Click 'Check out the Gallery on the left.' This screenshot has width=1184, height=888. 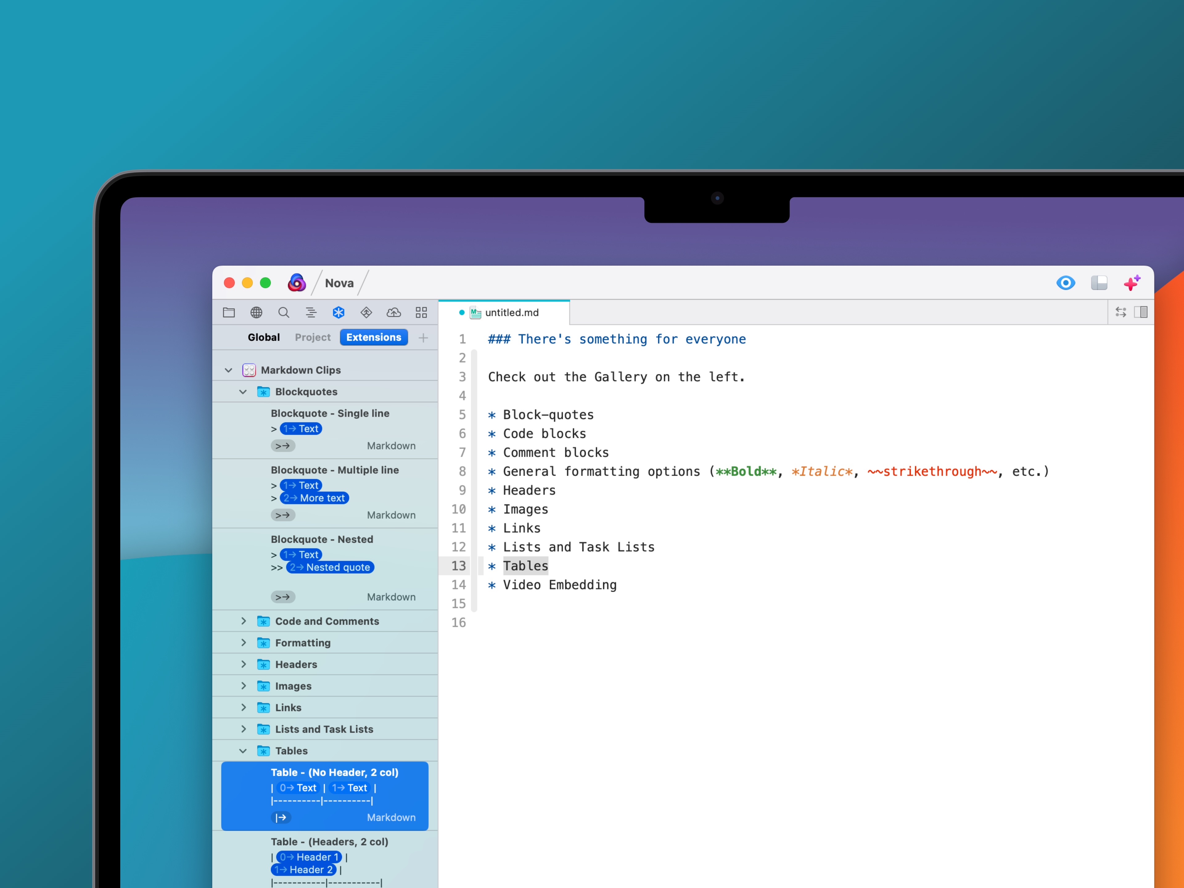pos(616,377)
